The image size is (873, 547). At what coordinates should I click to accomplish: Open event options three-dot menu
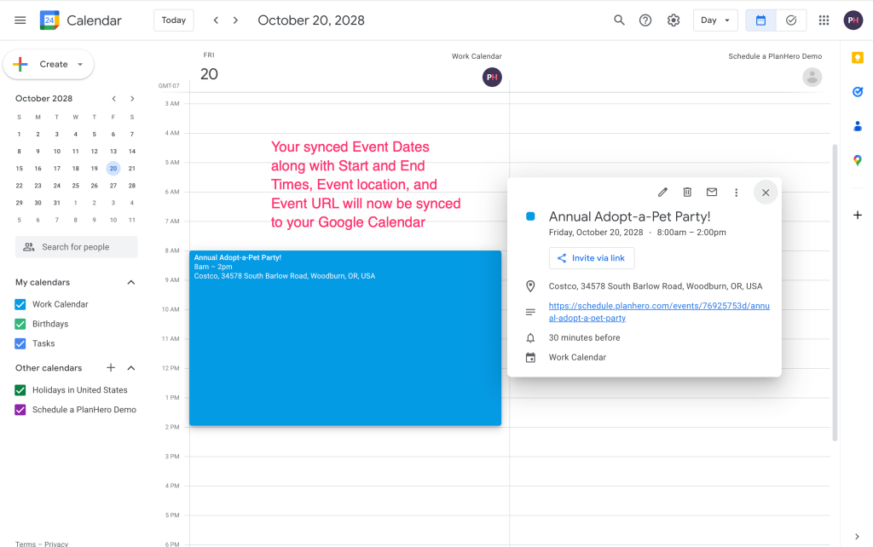[737, 193]
